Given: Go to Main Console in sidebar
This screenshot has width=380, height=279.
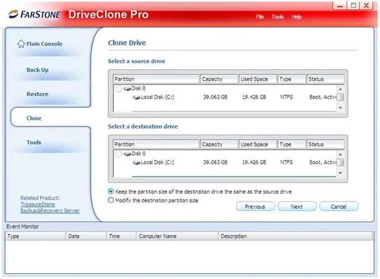Looking at the screenshot, I should (45, 44).
